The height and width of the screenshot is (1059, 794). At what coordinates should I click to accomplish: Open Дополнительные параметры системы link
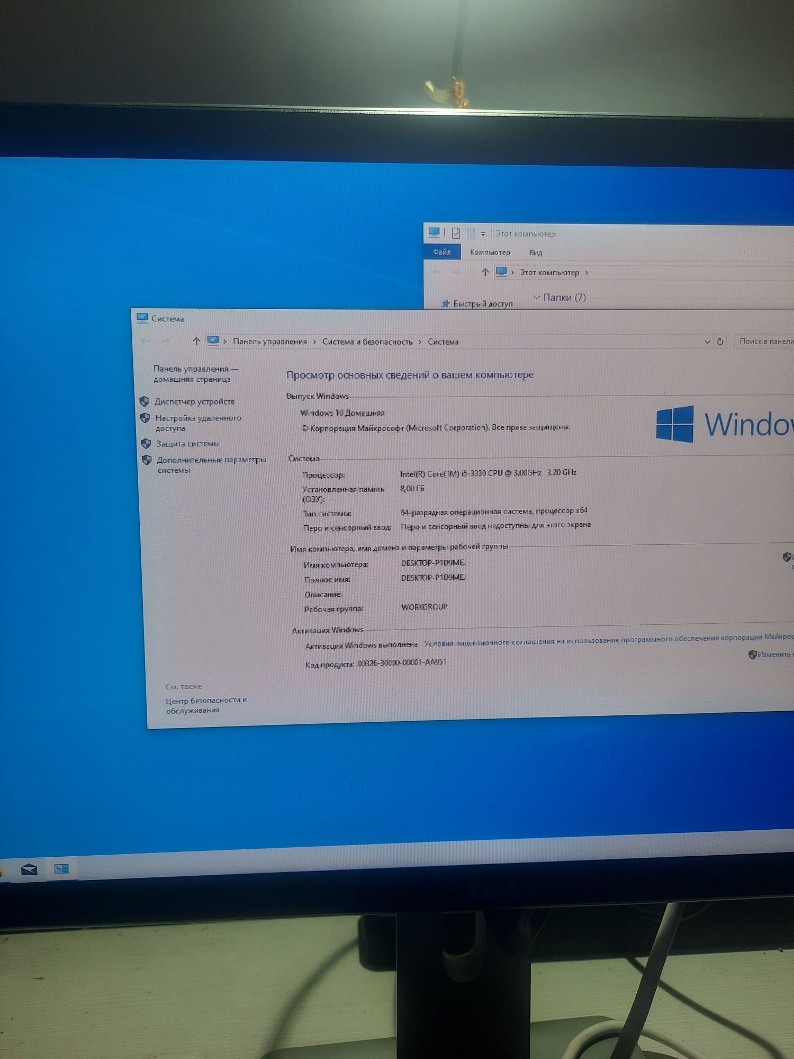coord(211,465)
